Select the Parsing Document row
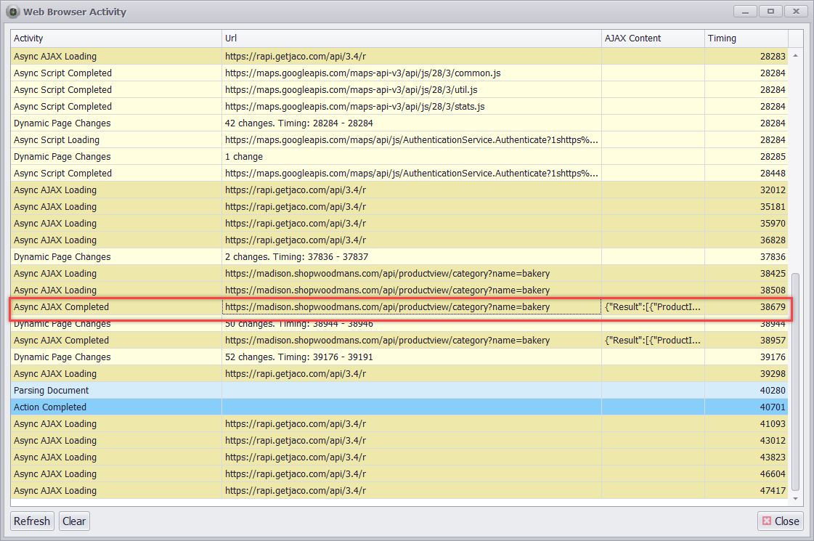 116,390
